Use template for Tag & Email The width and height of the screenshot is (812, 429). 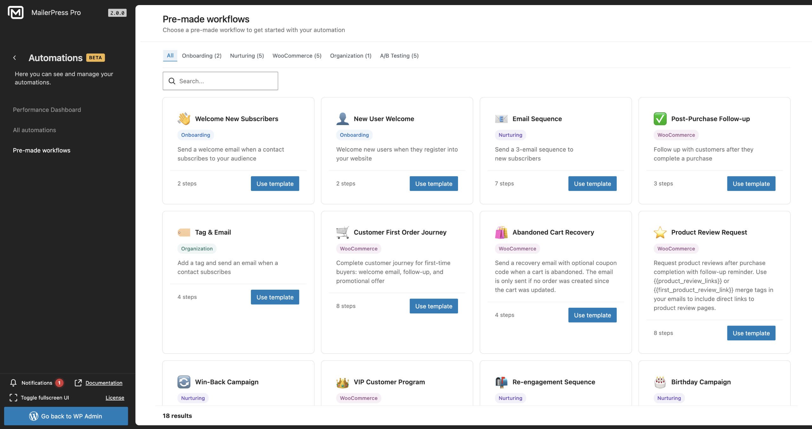(275, 297)
